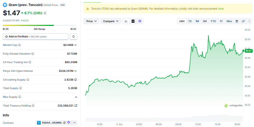Click the Info section heading
Image resolution: width=254 pixels, height=127 pixels.
coord(6,115)
